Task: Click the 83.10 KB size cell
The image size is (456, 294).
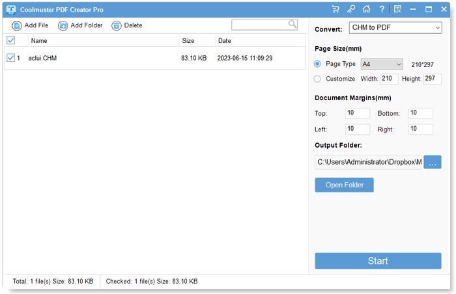Action: pyautogui.click(x=193, y=58)
